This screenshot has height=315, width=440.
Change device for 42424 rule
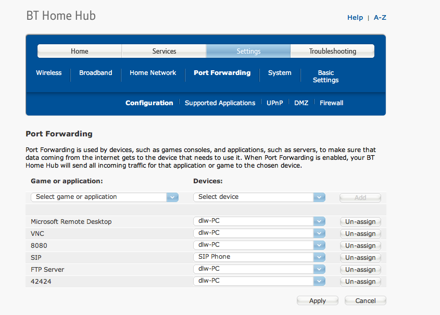259,281
